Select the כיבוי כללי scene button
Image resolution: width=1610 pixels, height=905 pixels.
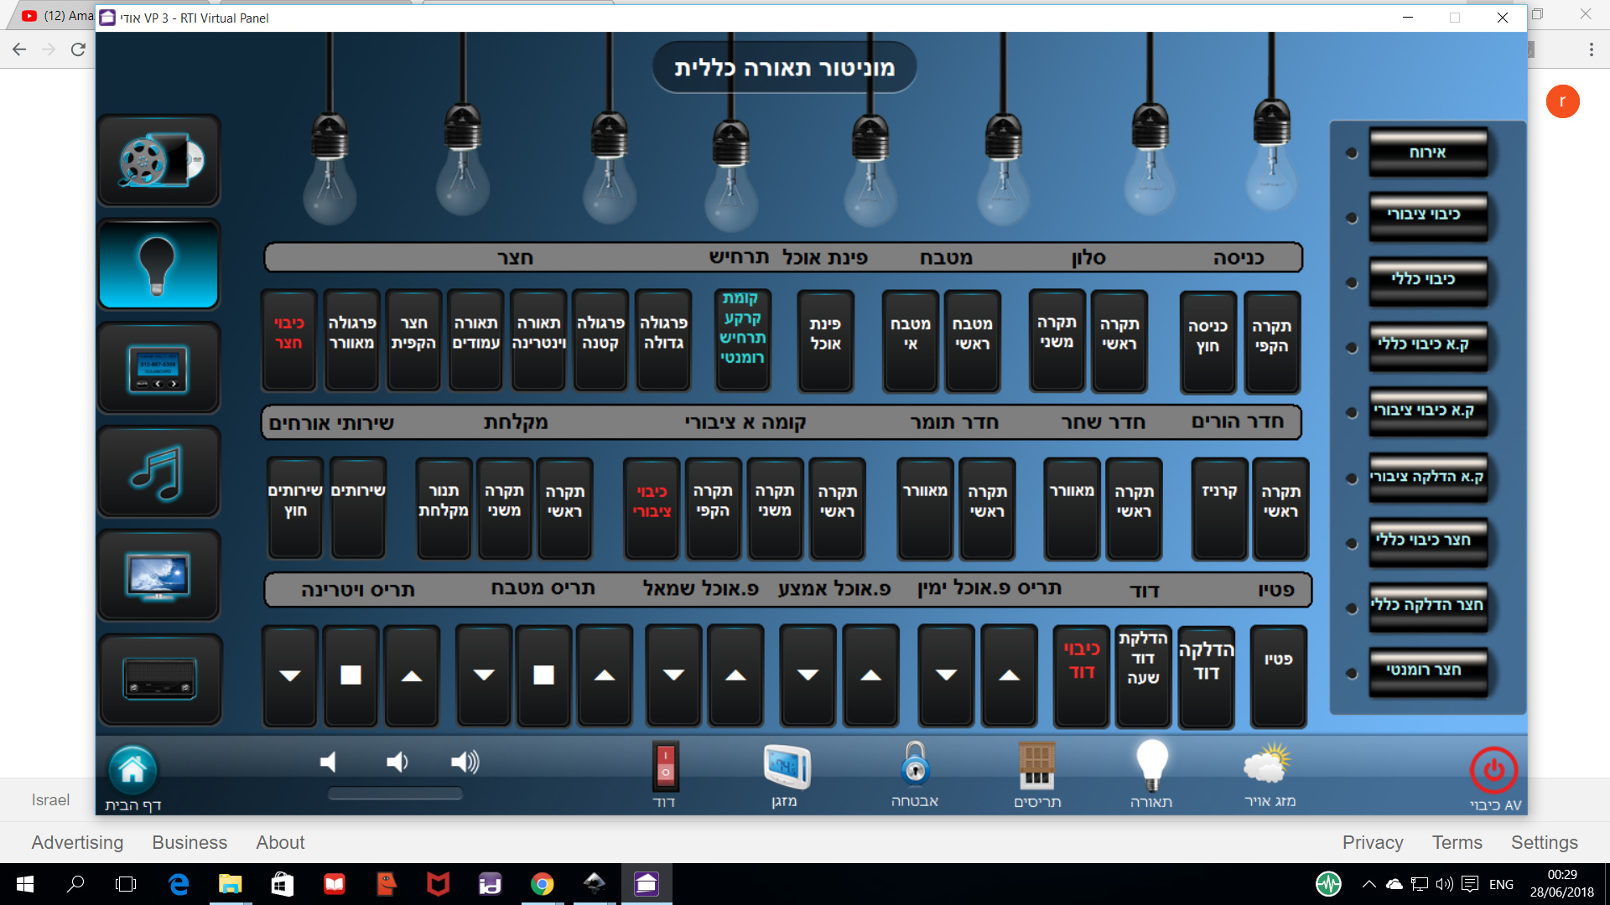[1427, 280]
